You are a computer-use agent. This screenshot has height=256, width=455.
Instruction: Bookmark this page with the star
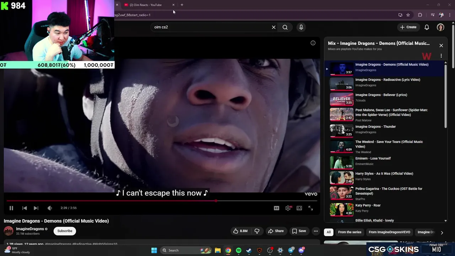point(408,15)
